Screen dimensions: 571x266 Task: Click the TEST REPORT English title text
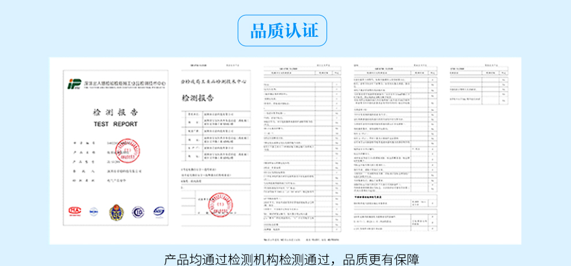click(x=115, y=124)
